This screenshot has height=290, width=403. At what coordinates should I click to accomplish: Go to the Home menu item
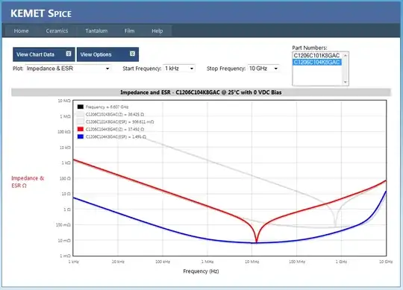coord(21,31)
